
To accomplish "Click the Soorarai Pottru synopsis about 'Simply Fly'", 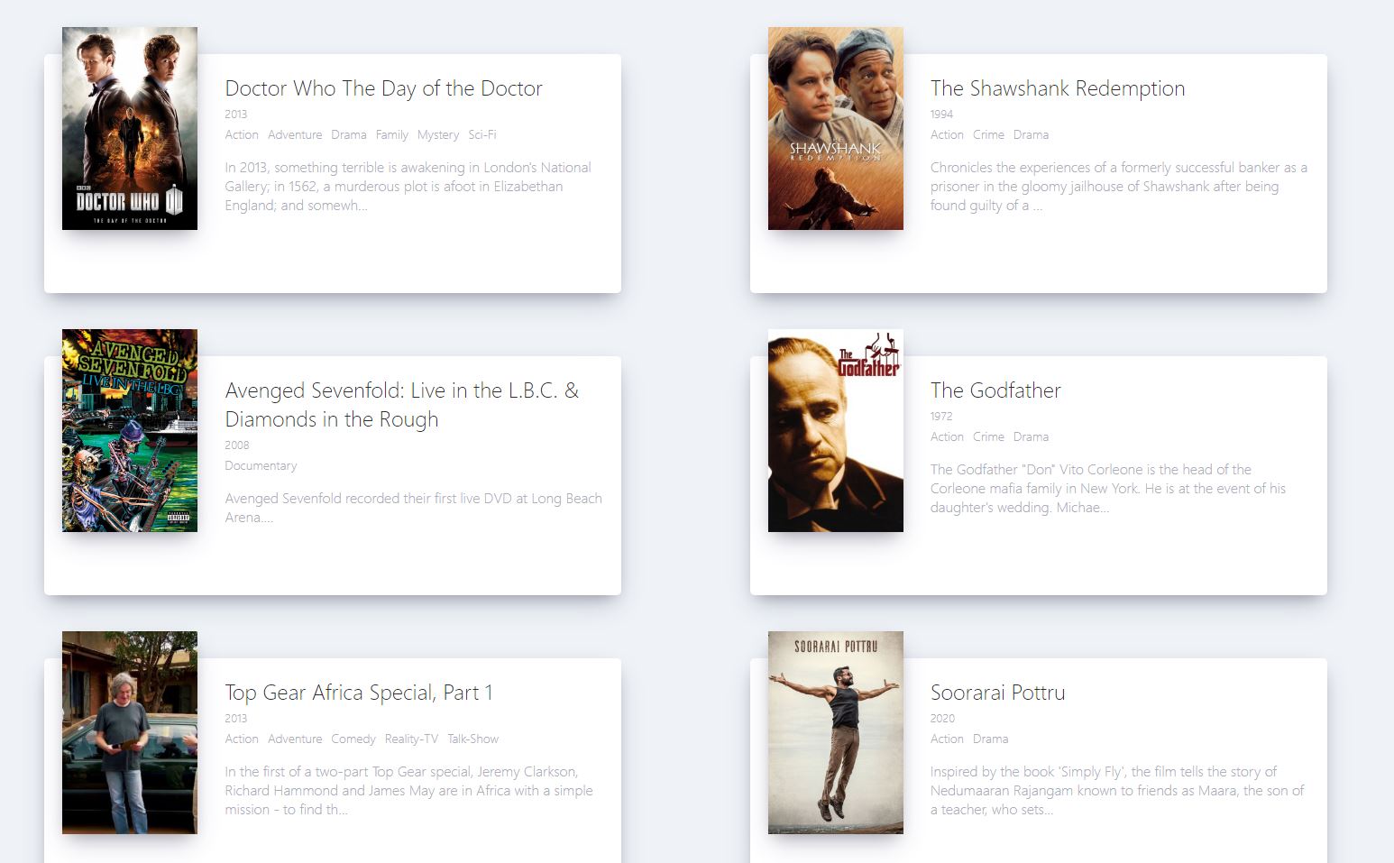I will click(1117, 790).
